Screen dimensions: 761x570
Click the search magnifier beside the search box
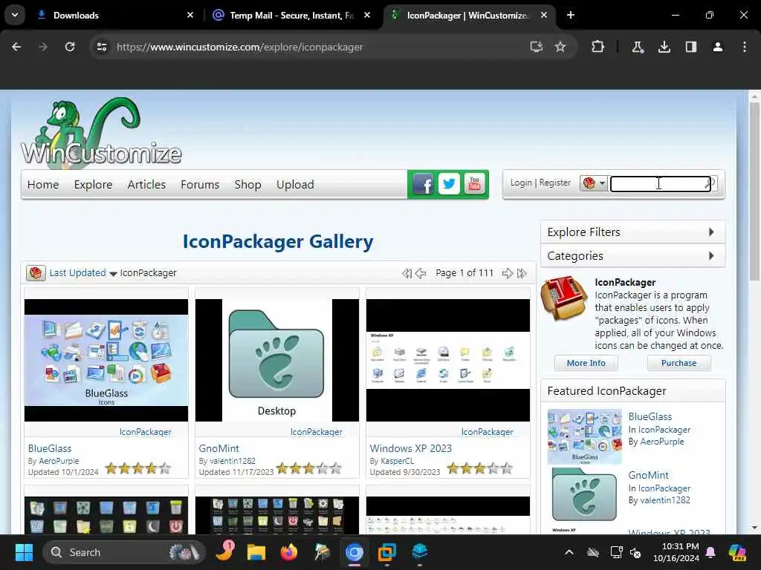pyautogui.click(x=710, y=183)
